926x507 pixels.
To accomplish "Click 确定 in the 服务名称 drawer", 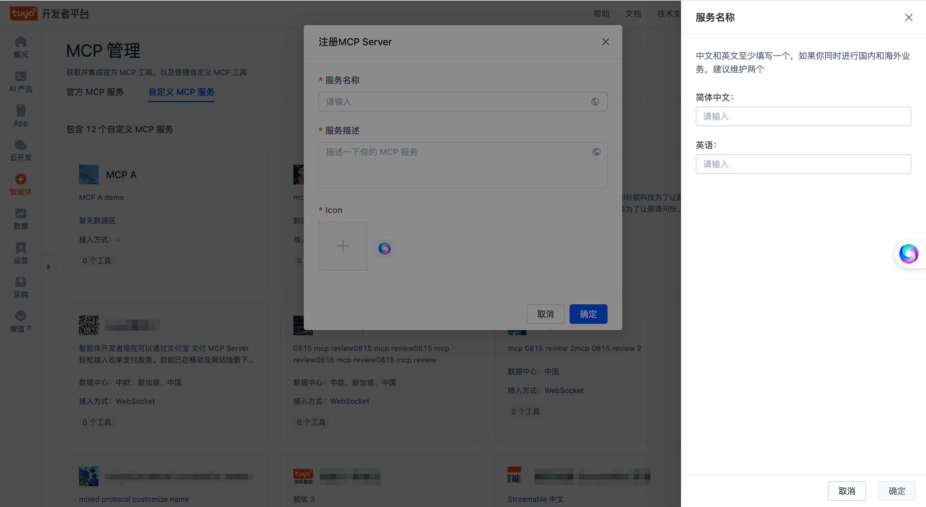I will [x=897, y=491].
